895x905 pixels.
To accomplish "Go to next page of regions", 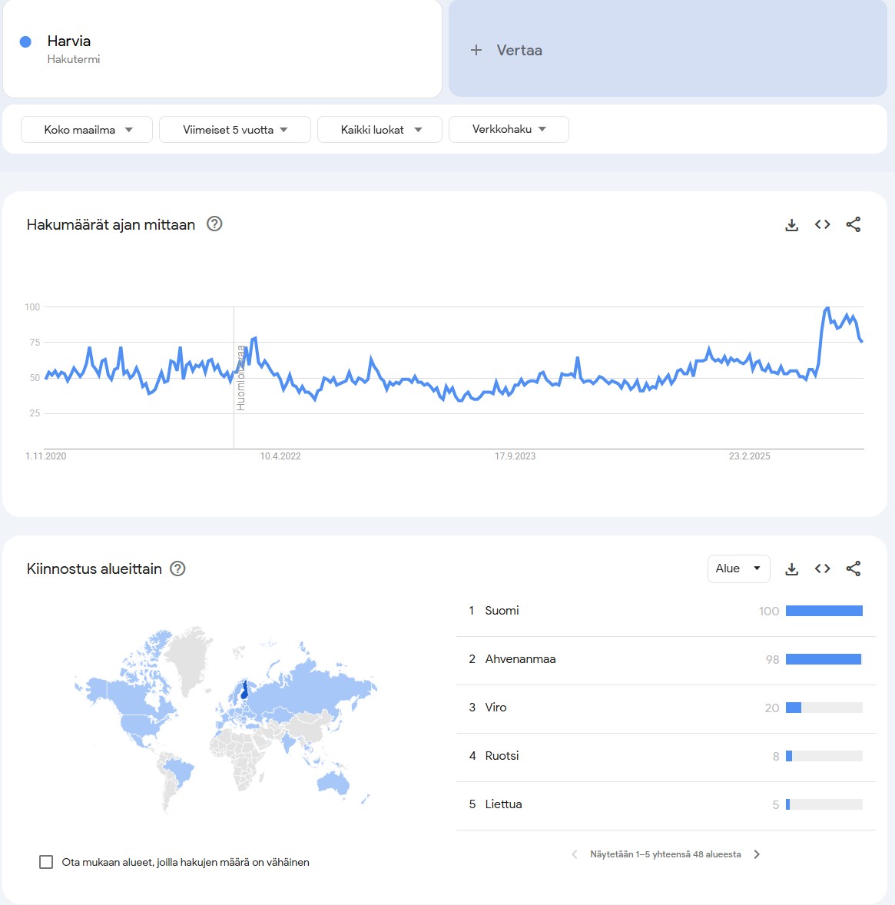I will (757, 854).
